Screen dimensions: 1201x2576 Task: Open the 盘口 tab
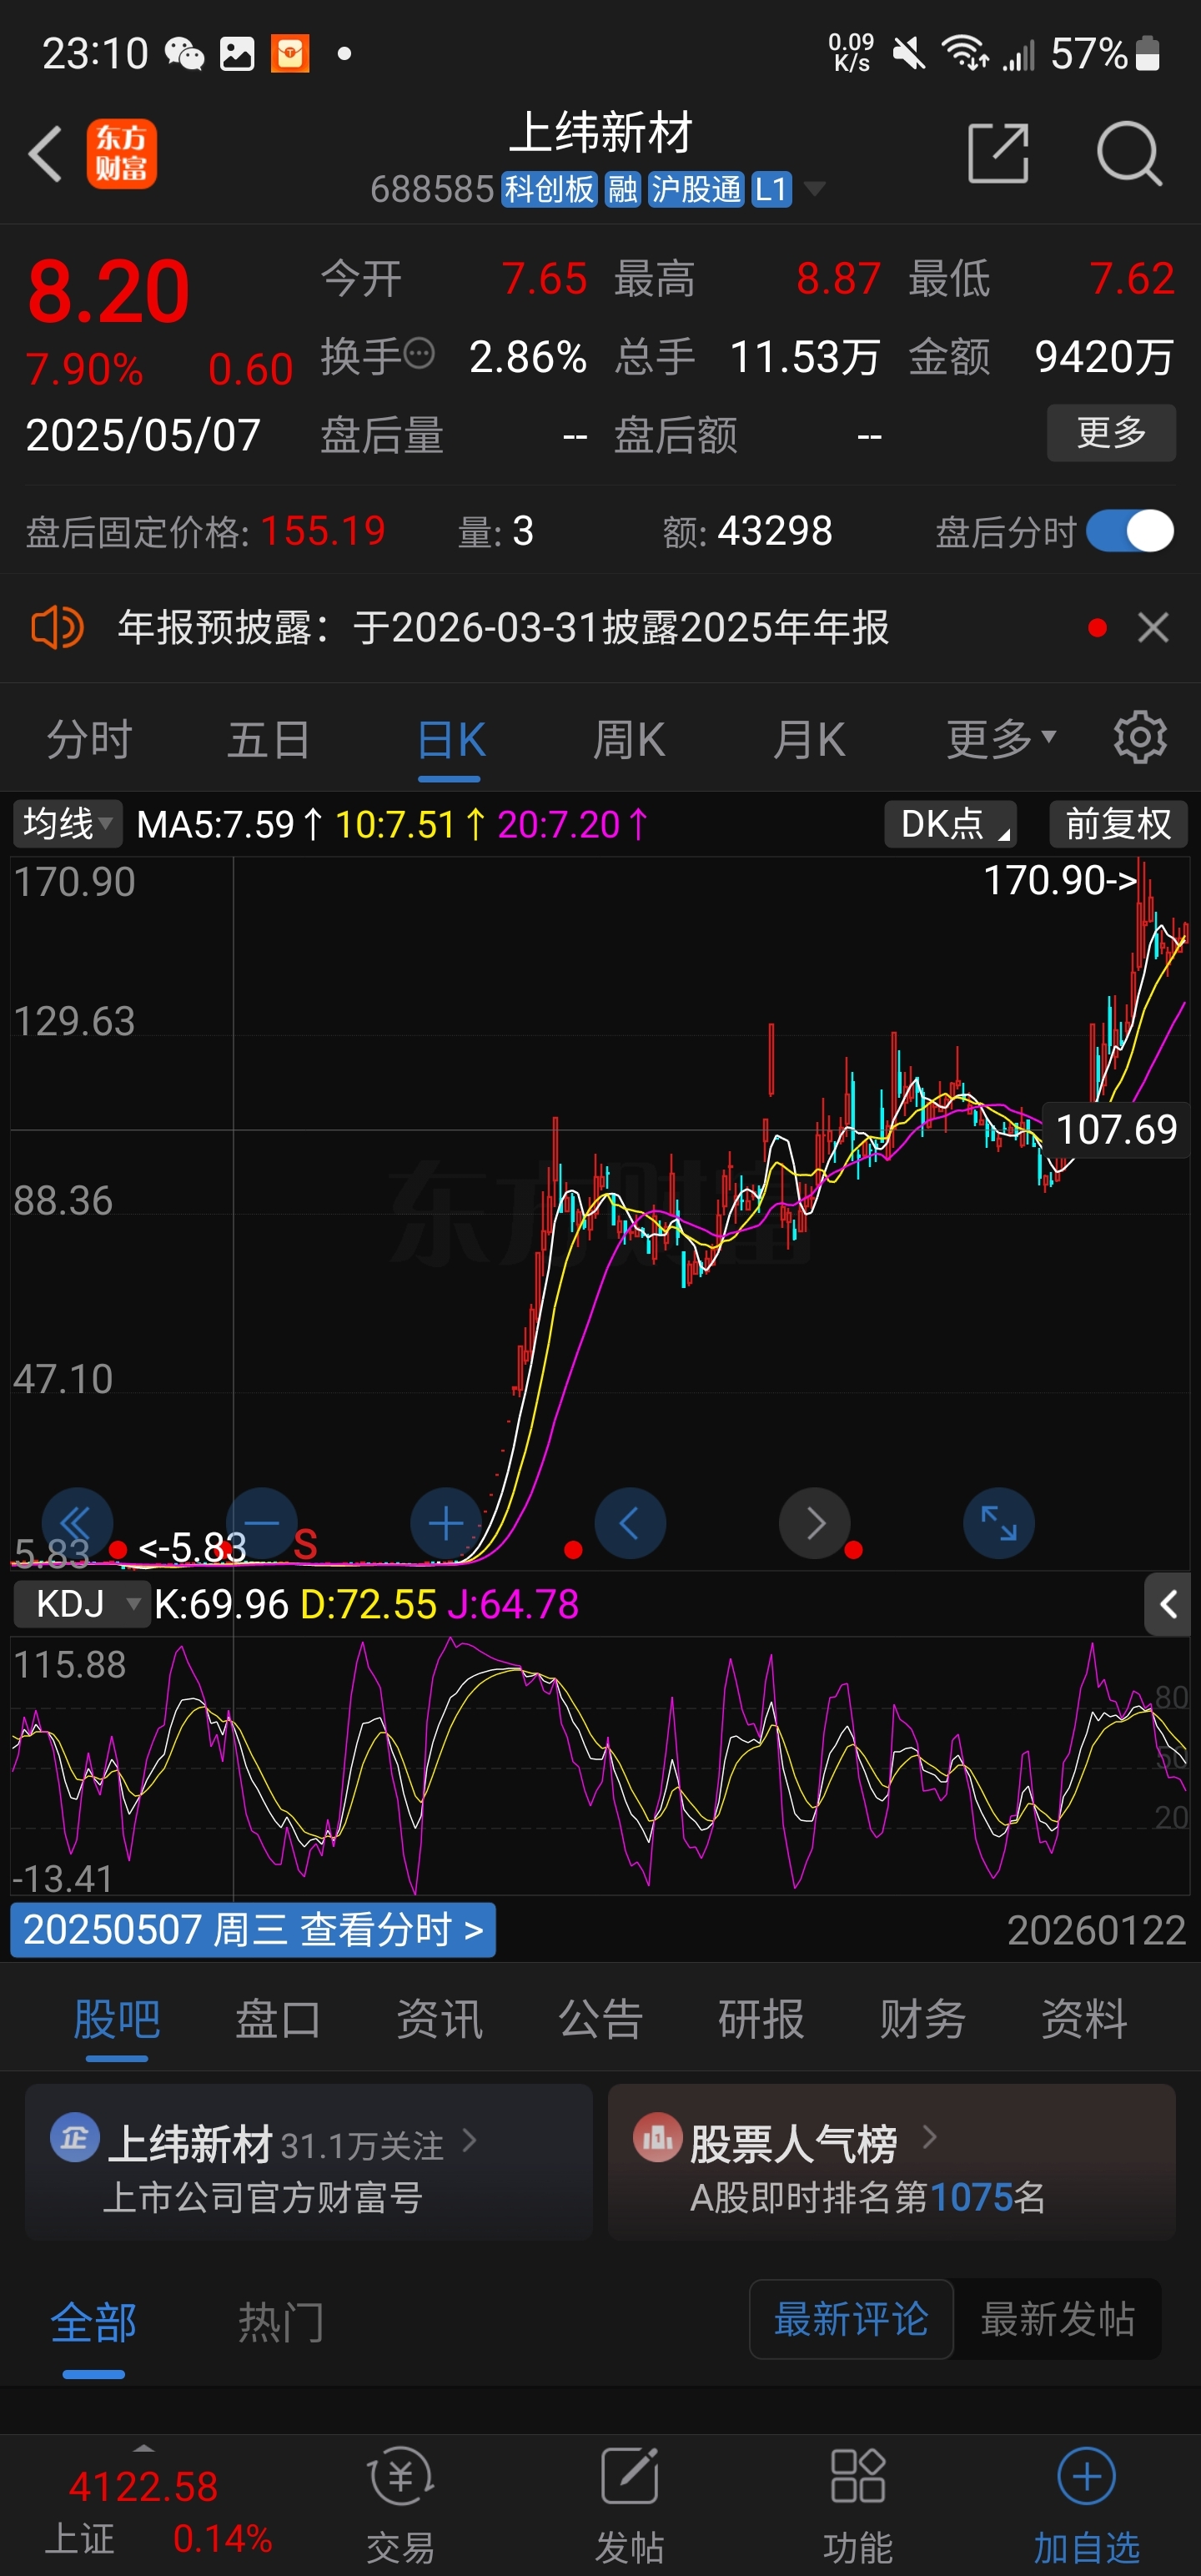pyautogui.click(x=277, y=2019)
